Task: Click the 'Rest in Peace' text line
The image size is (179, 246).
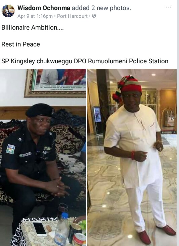Action: tap(21, 44)
